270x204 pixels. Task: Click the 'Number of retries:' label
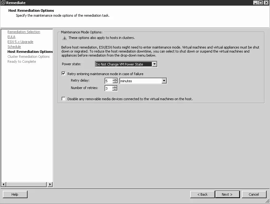tap(84, 88)
